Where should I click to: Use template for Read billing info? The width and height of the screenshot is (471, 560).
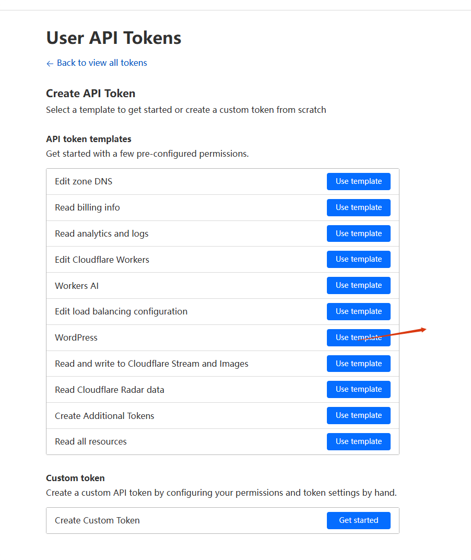(359, 207)
